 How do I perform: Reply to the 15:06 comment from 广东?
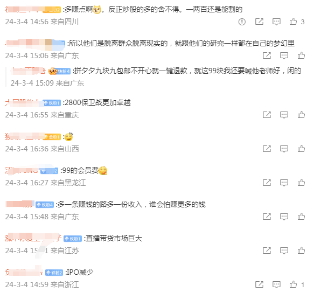click(x=284, y=55)
